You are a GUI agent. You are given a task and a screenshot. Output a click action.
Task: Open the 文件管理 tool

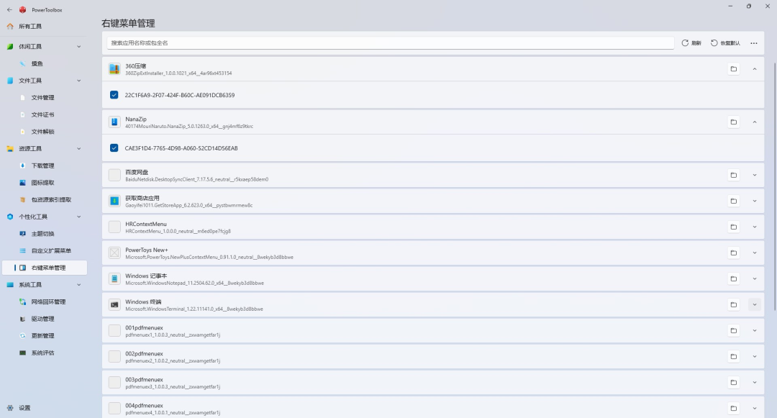click(45, 98)
